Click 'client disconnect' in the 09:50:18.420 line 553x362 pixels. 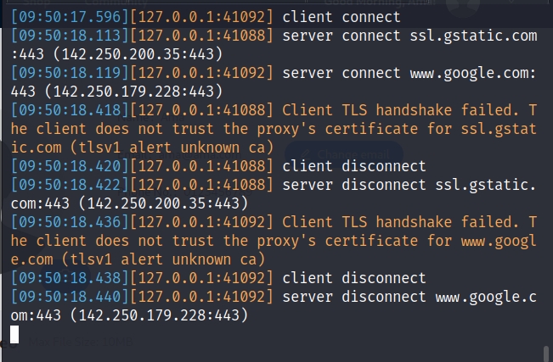pos(353,165)
